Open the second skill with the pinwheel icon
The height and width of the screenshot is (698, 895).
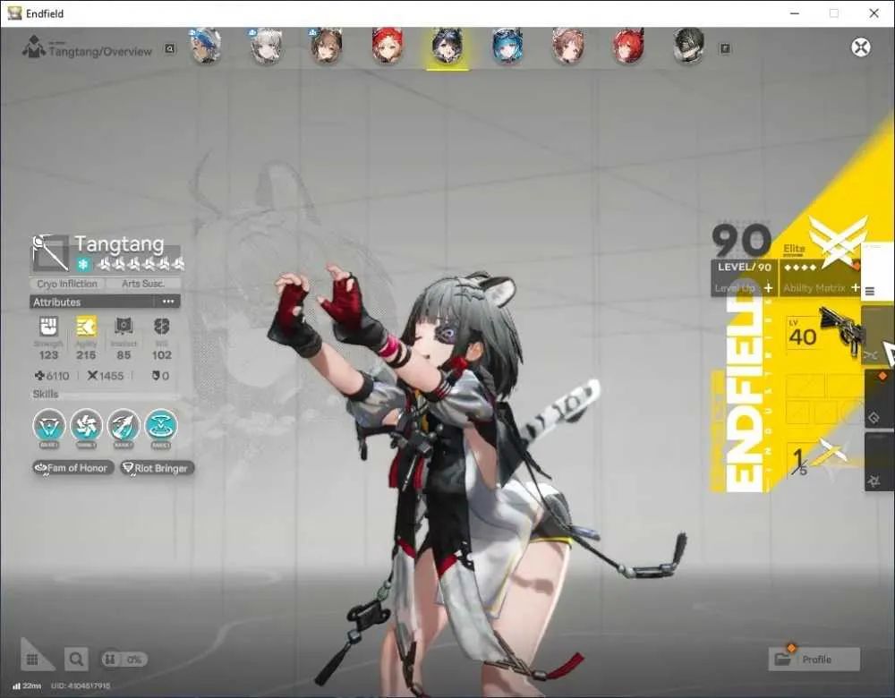(x=86, y=426)
